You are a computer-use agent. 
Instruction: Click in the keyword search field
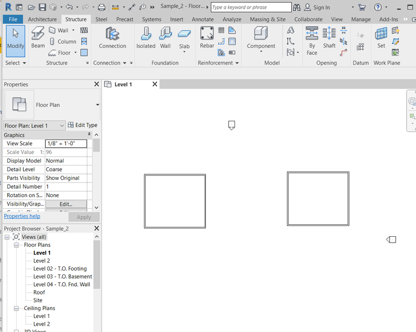coord(250,7)
